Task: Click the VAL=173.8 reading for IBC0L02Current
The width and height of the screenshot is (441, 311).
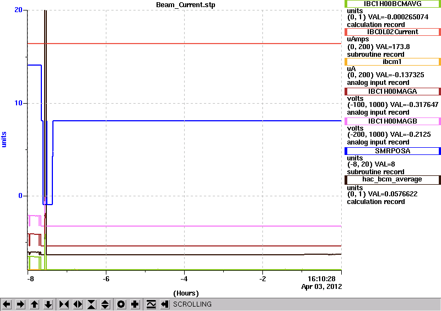Action: click(393, 47)
